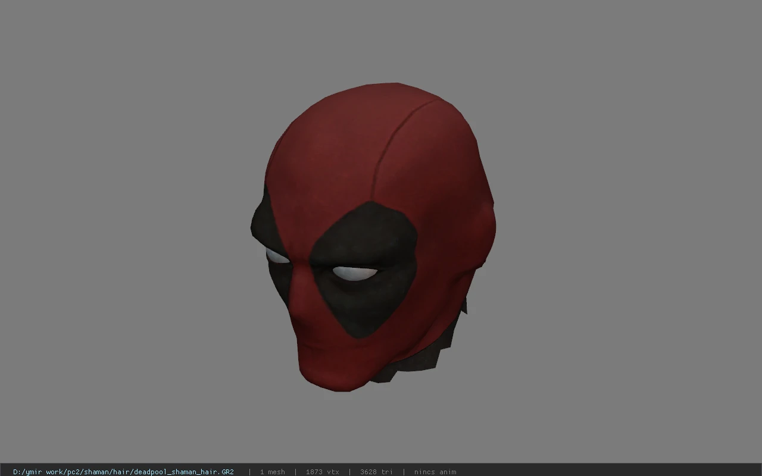
Task: Click the '1 mesh' status entry
Action: [272, 472]
